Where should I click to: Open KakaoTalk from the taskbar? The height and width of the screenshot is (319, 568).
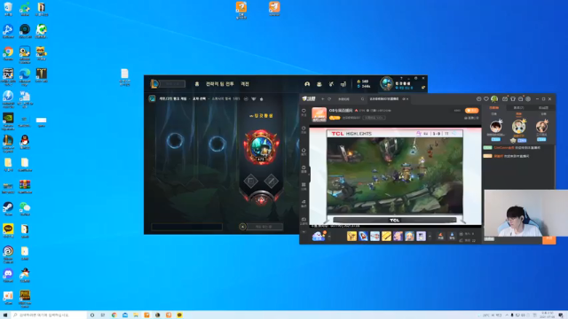pyautogui.click(x=179, y=315)
